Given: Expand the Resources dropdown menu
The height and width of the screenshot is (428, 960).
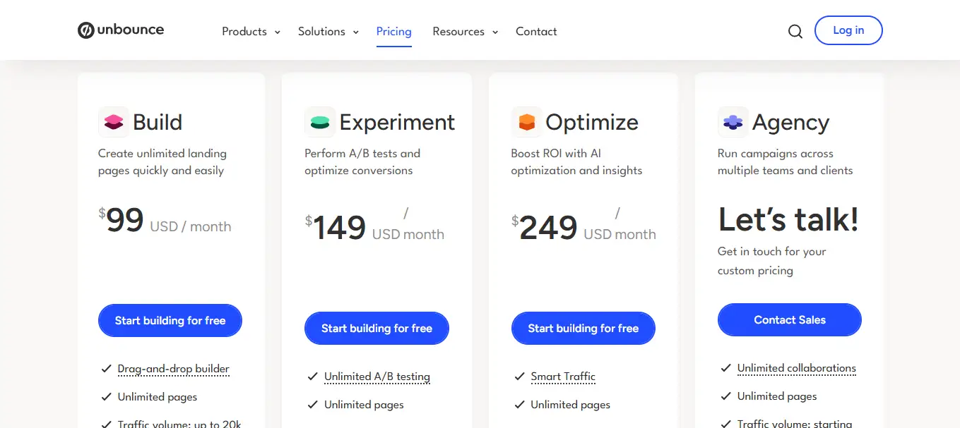Looking at the screenshot, I should coord(465,32).
